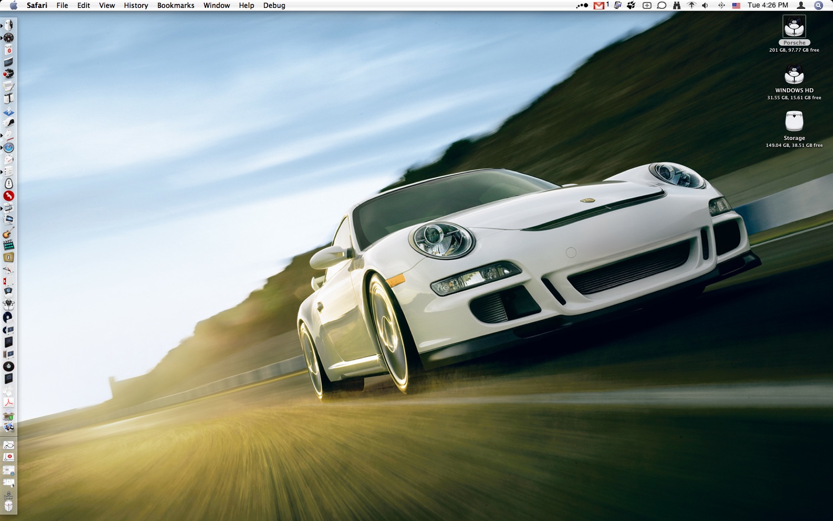Open the Trash at bottom of dock

click(x=8, y=507)
